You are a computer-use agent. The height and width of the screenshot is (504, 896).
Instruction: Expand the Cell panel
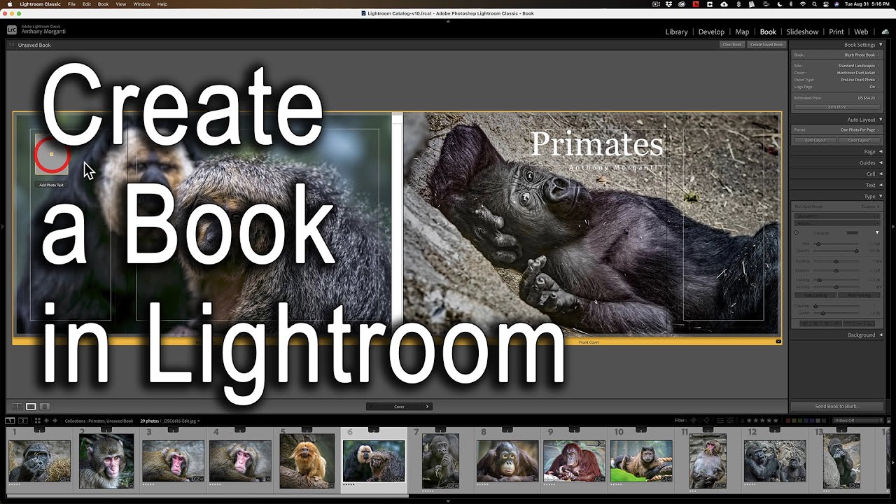881,174
